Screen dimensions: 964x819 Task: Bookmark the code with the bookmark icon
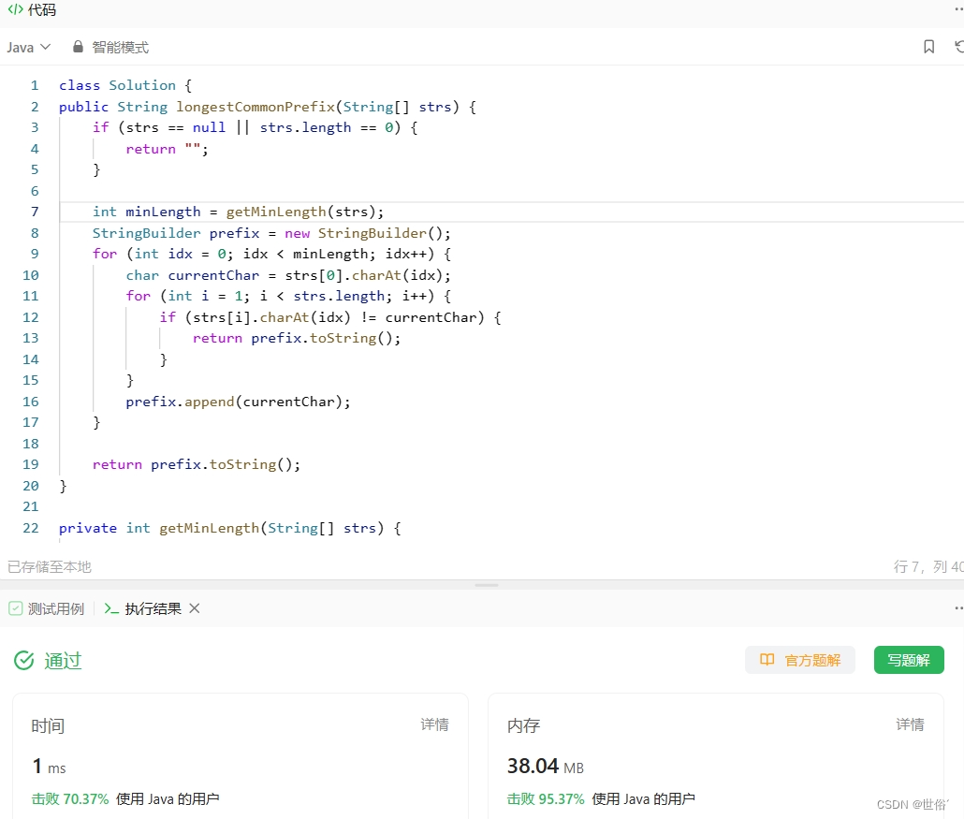pos(929,47)
